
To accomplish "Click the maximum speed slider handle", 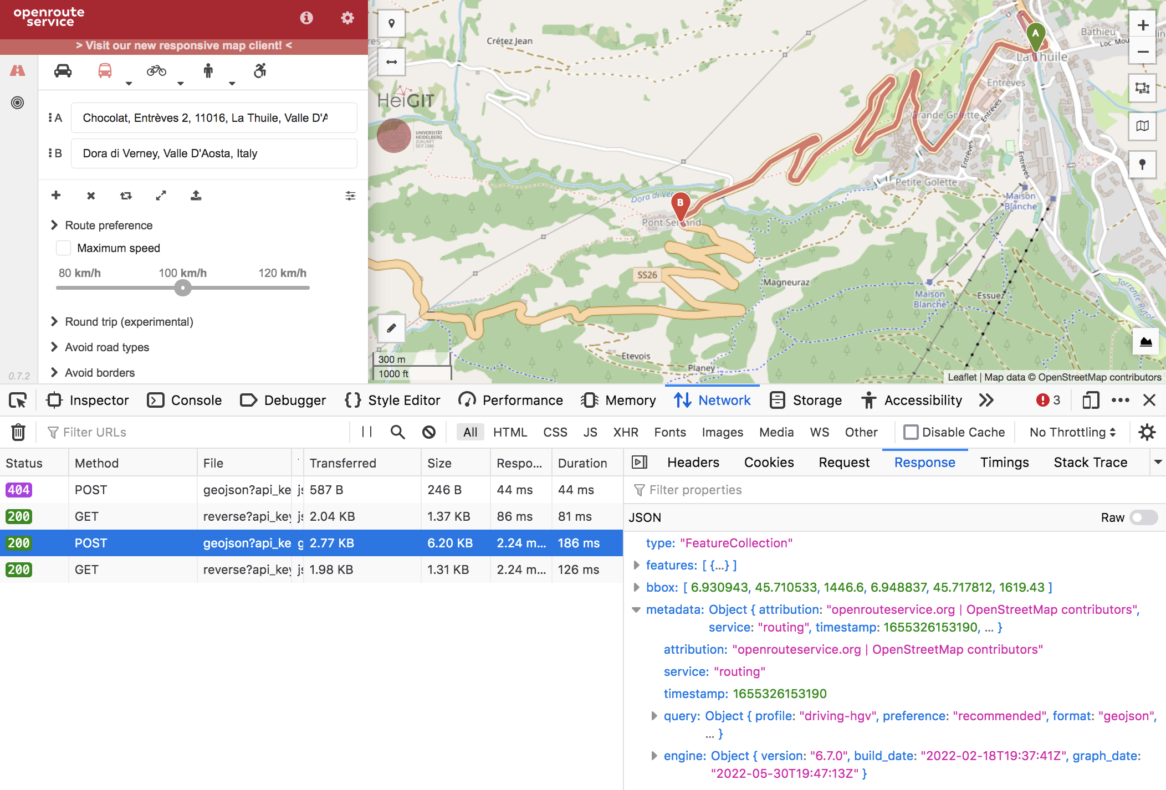I will (x=183, y=288).
